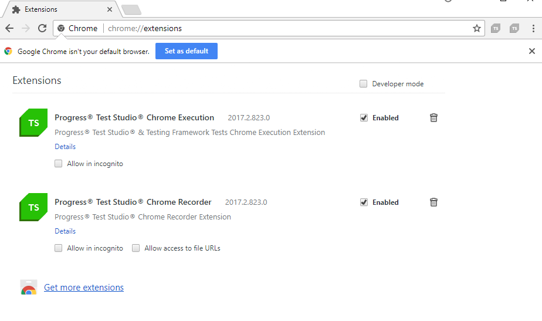Open a new tab with the new-tab button
This screenshot has height=321, width=542.
click(131, 9)
